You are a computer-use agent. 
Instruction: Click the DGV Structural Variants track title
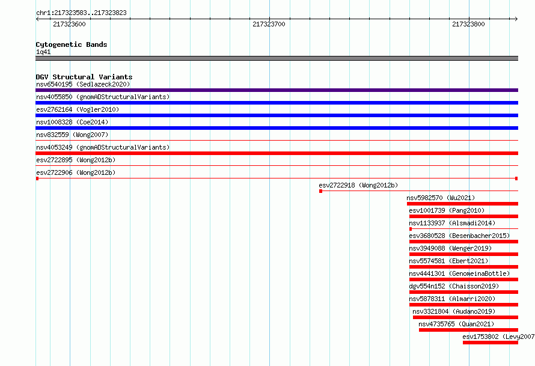pyautogui.click(x=84, y=77)
